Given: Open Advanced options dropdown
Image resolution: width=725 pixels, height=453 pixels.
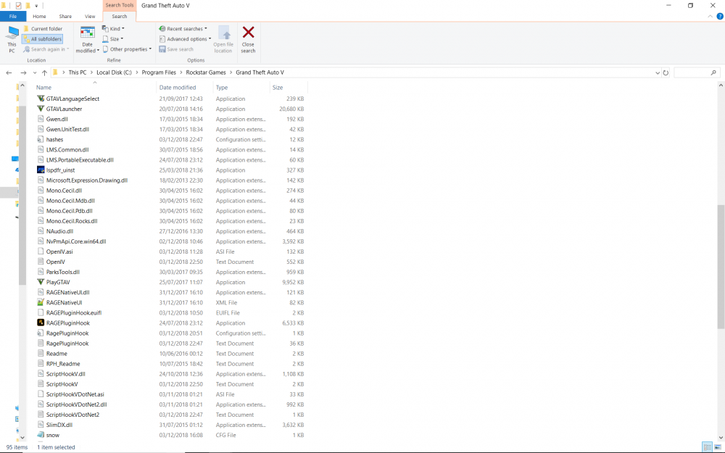Looking at the screenshot, I should pos(185,39).
